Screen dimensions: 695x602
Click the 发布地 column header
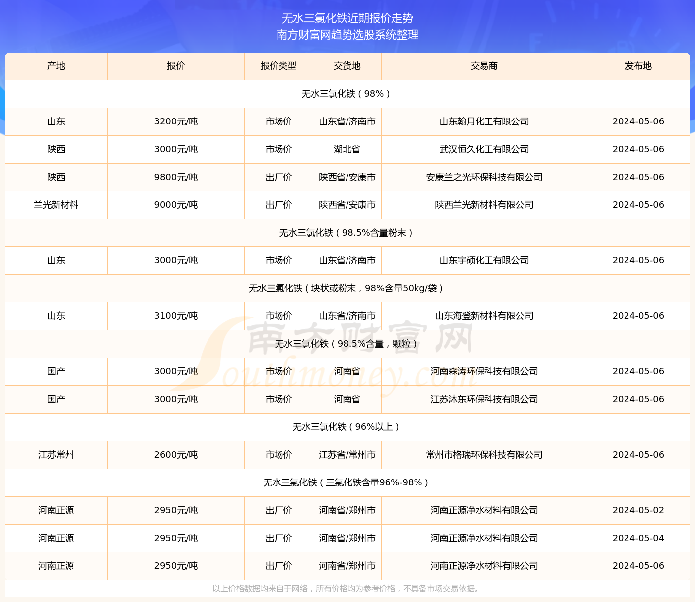click(638, 66)
